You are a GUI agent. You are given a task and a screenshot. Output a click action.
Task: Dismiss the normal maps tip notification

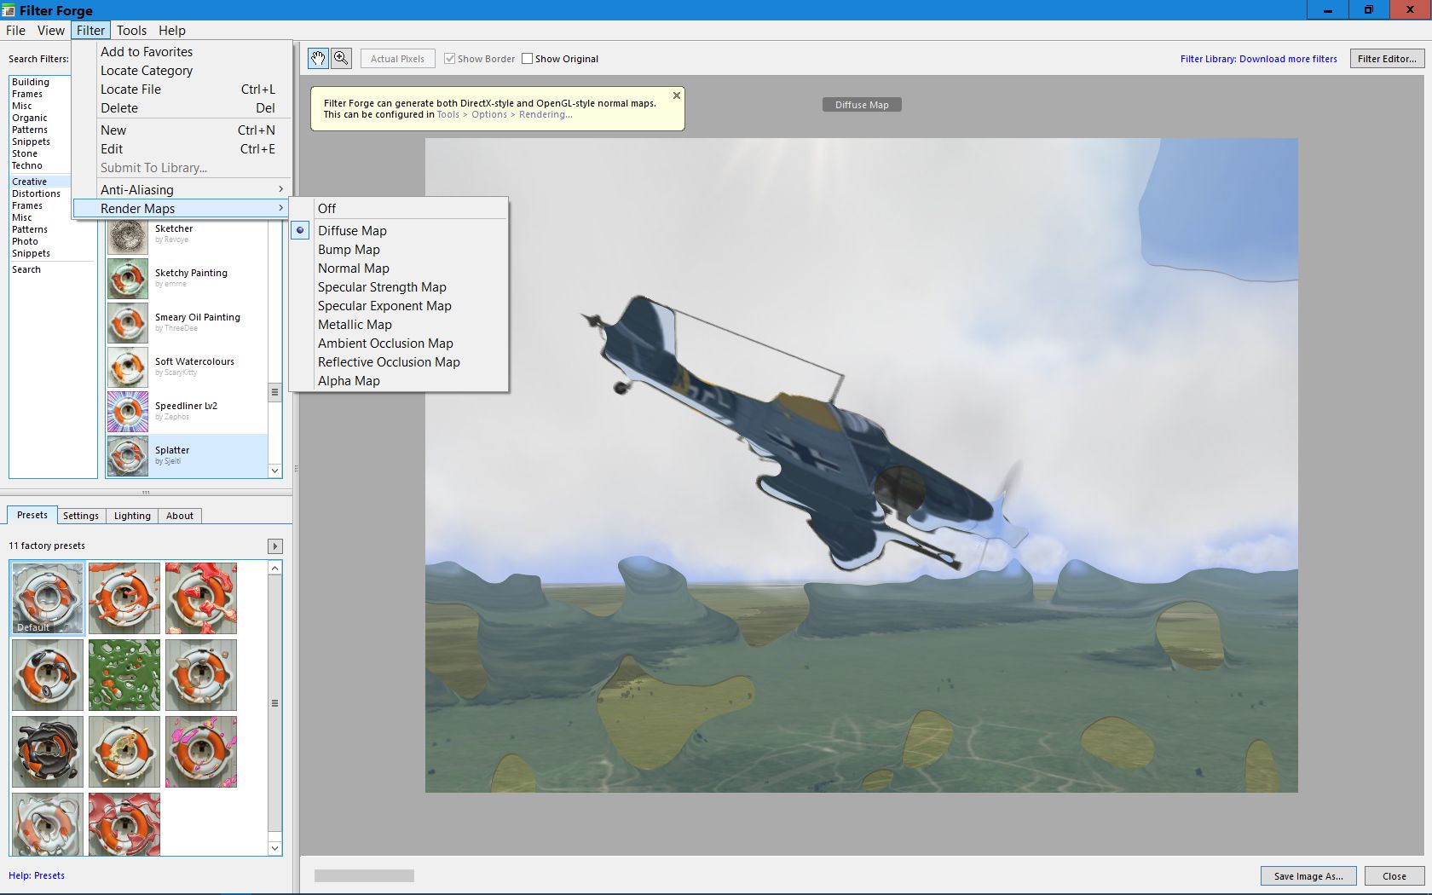coord(677,95)
